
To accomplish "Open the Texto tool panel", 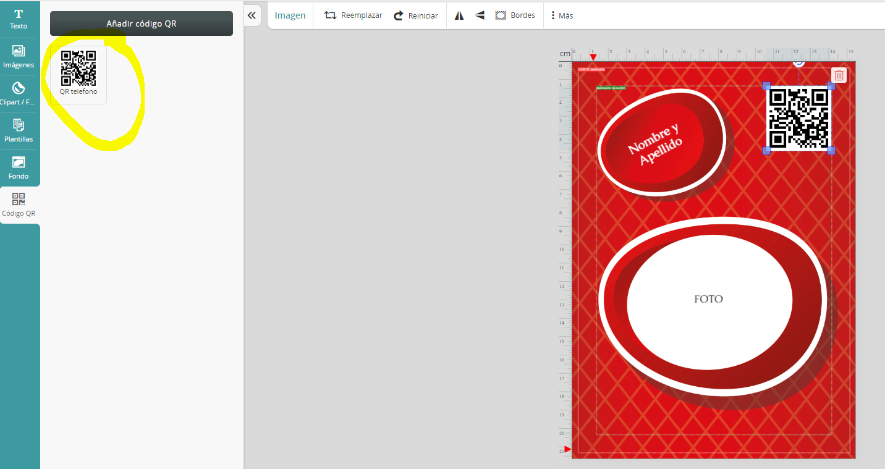I will [19, 19].
